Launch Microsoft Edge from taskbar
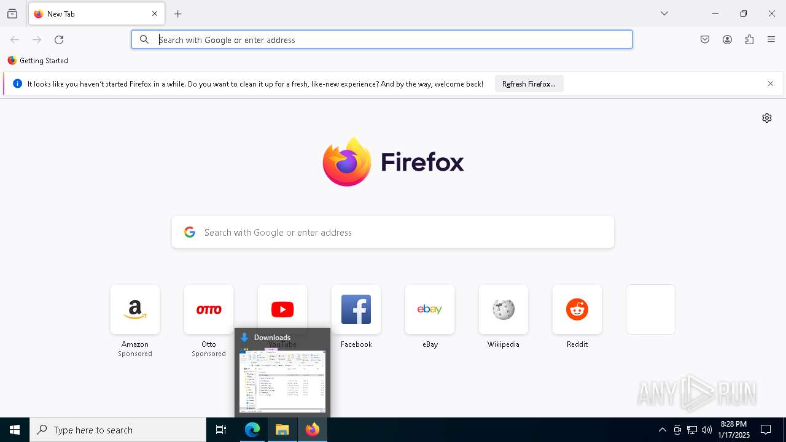This screenshot has height=442, width=786. pos(252,430)
